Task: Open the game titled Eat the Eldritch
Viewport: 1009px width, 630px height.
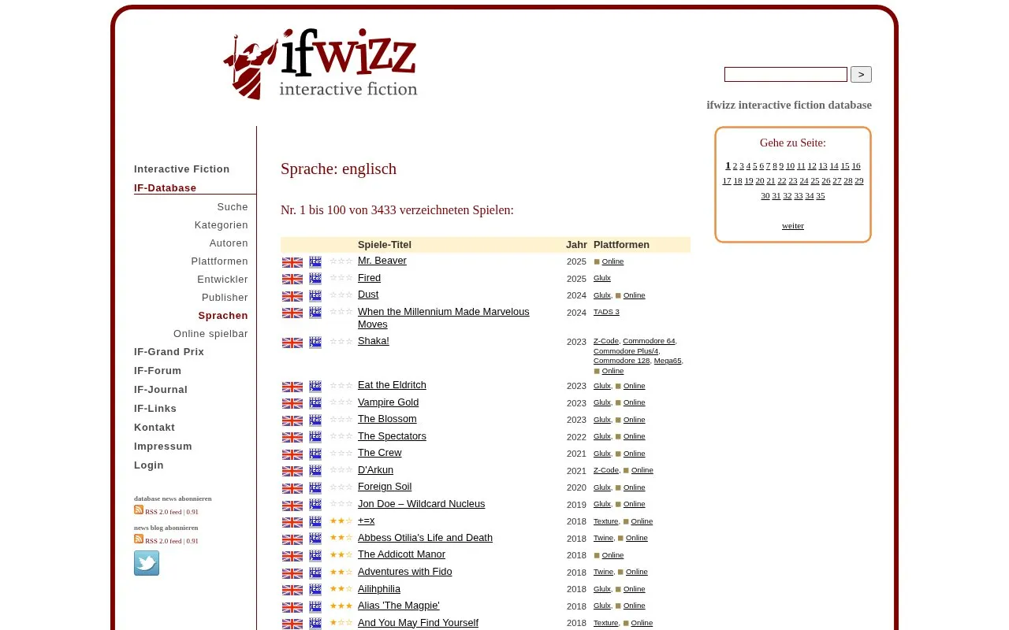Action: [392, 385]
